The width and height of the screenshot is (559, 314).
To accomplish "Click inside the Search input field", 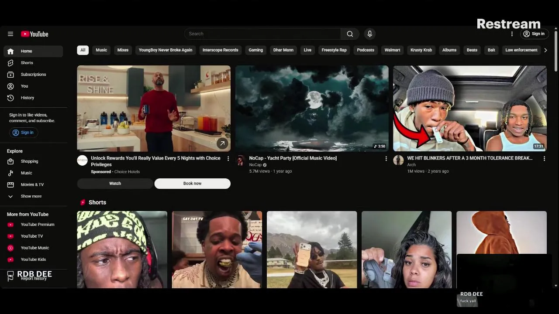I will [x=263, y=34].
